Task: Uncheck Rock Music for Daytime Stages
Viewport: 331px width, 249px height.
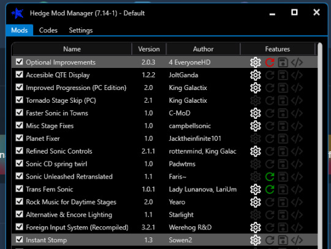Action: click(19, 201)
